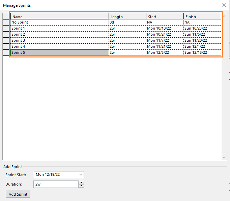Click the Name column header
Screen dimensions: 230x201
click(x=60, y=16)
